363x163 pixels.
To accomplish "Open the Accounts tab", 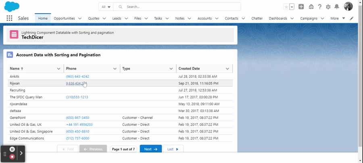I will tap(204, 18).
